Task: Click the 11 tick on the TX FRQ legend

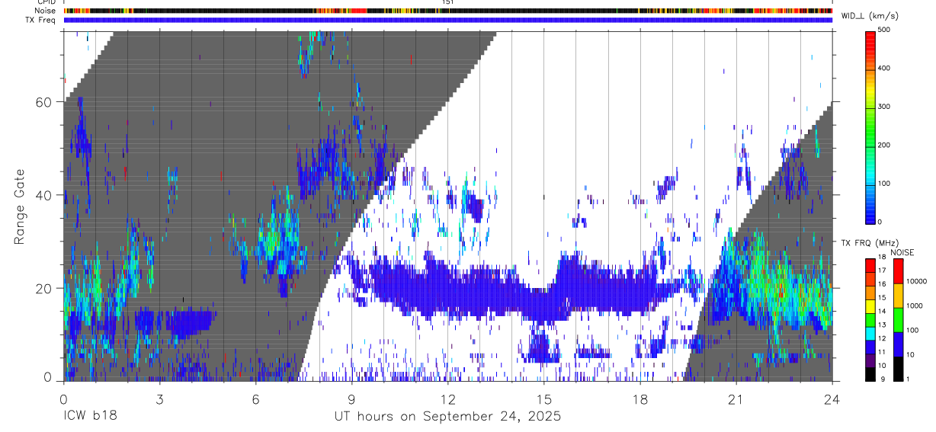Action: [x=883, y=353]
